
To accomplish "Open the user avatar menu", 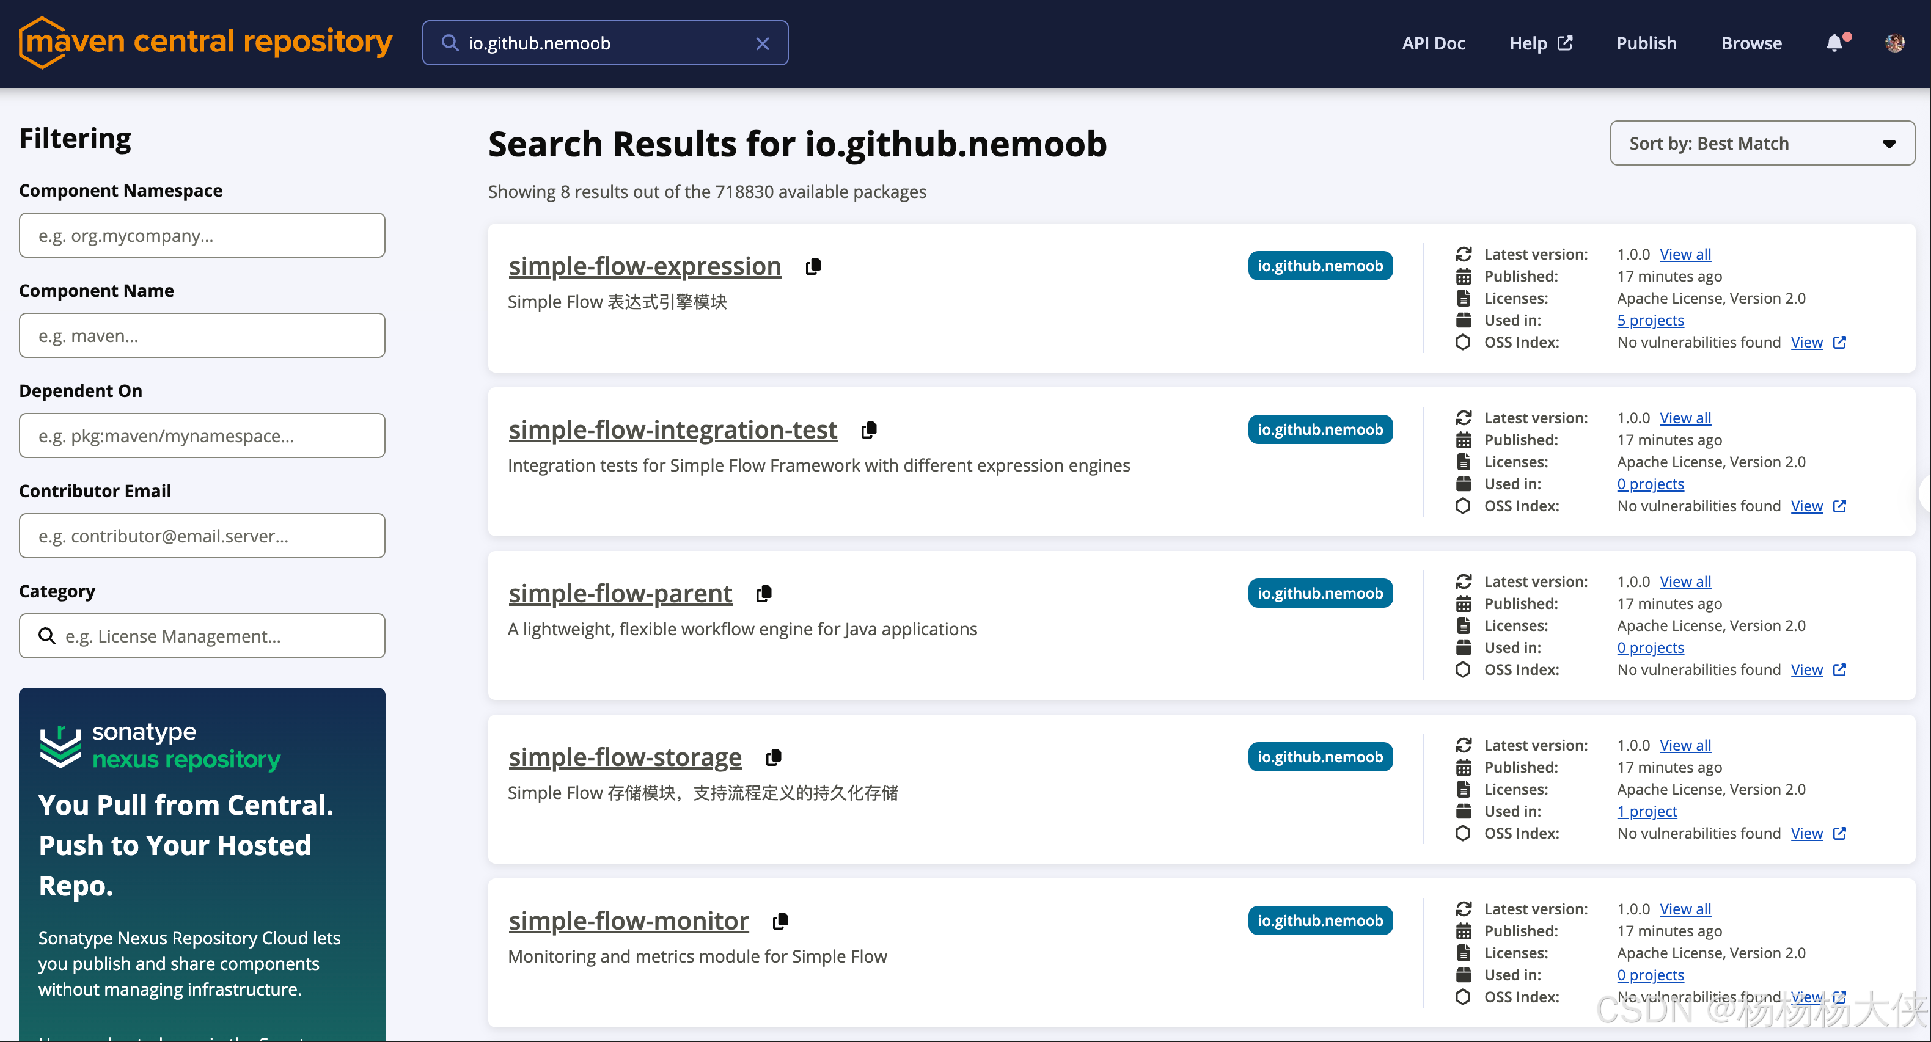I will [1894, 43].
